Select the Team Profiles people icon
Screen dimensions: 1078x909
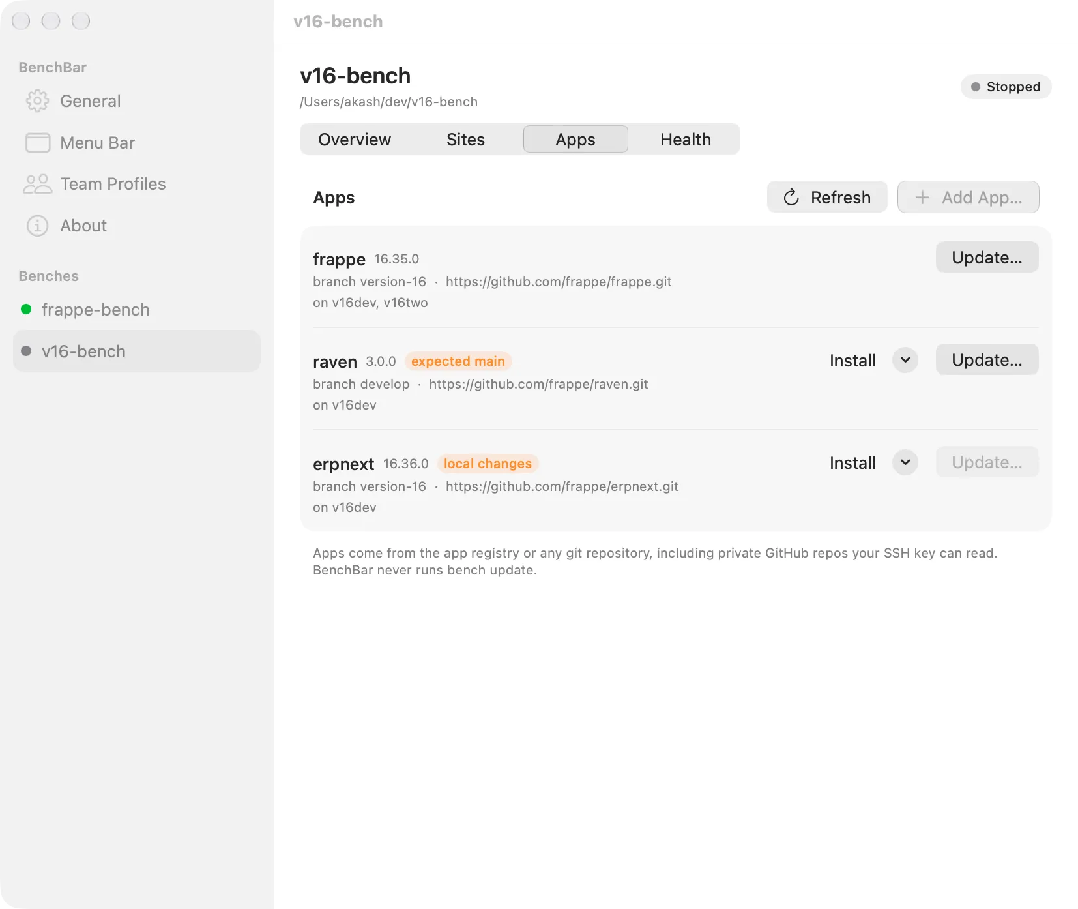37,184
